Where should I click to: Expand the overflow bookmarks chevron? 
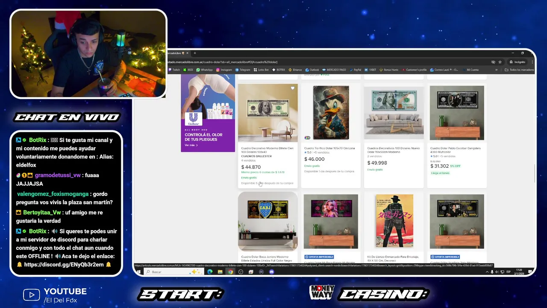point(496,70)
